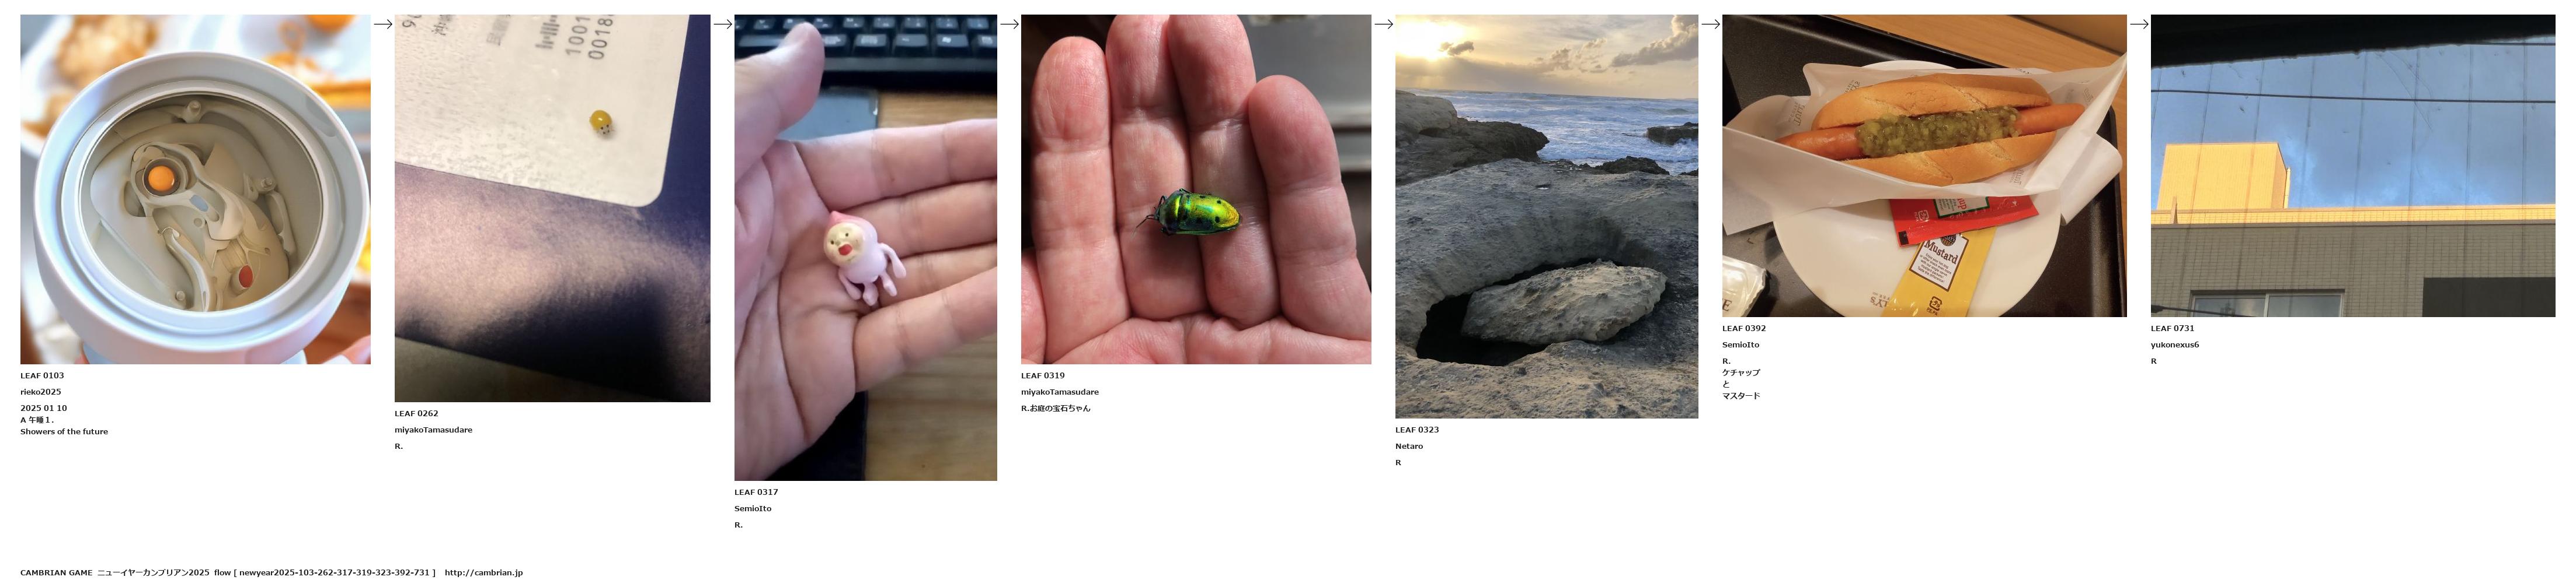Click the arrow after the pink figurine photo

click(x=1009, y=24)
